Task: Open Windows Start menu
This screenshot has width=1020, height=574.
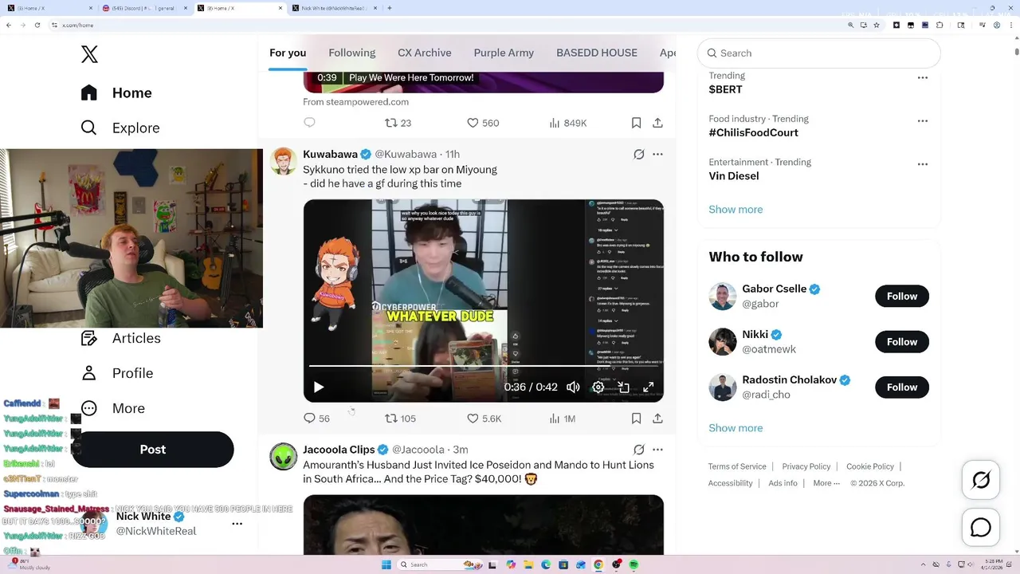Action: click(x=386, y=564)
